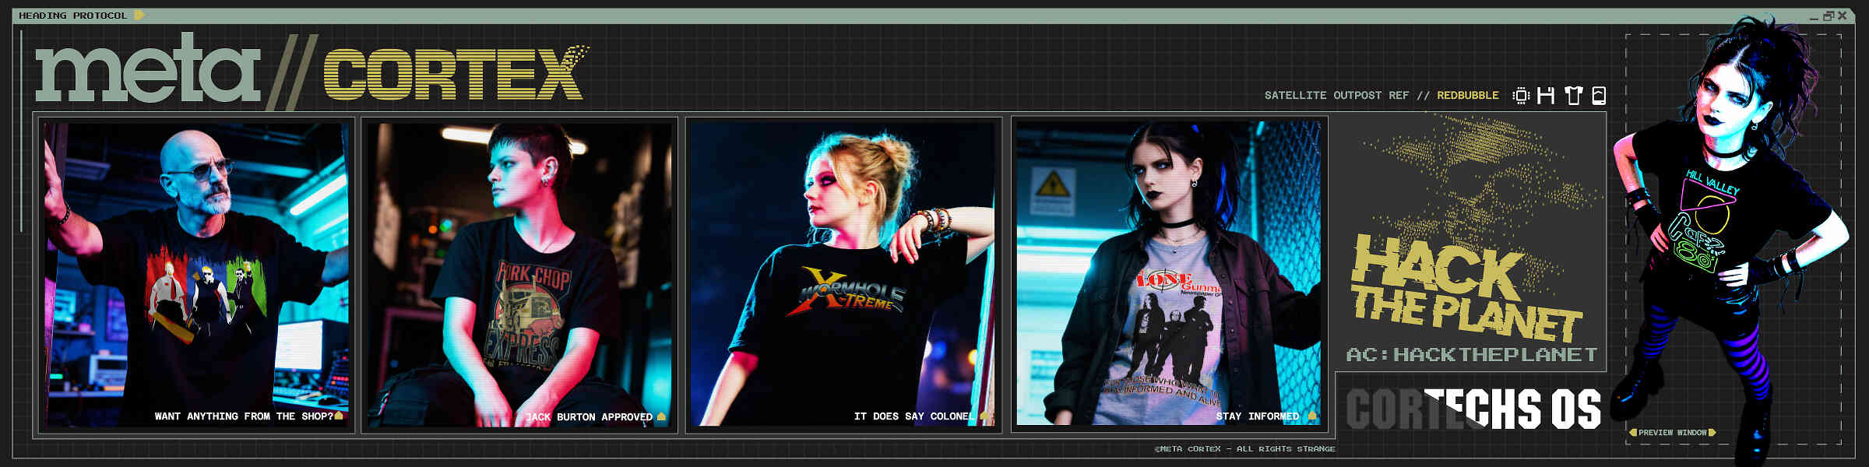Screen dimensions: 1869x467
Task: Click 'WANT ANYTHING FROM THE SHOP?' caption
Action: [244, 416]
